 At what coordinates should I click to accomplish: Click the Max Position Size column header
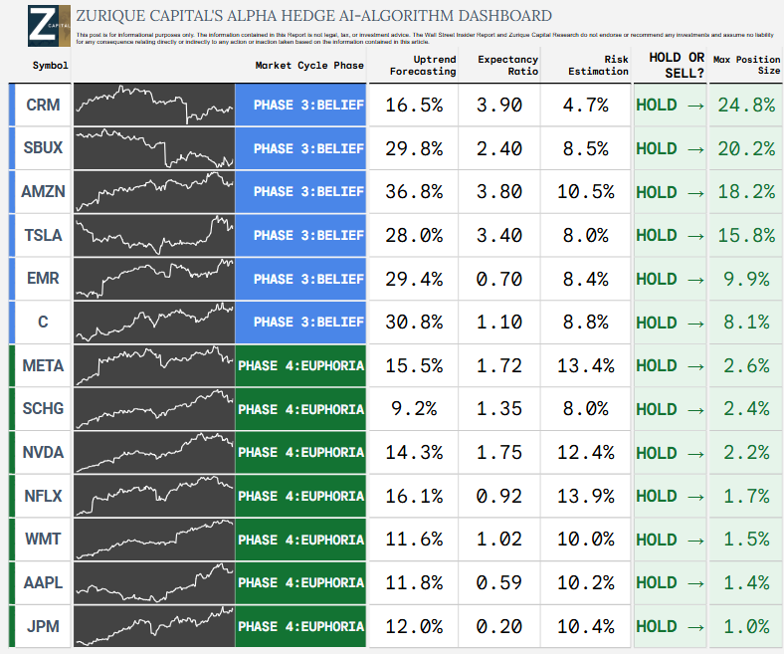point(746,65)
